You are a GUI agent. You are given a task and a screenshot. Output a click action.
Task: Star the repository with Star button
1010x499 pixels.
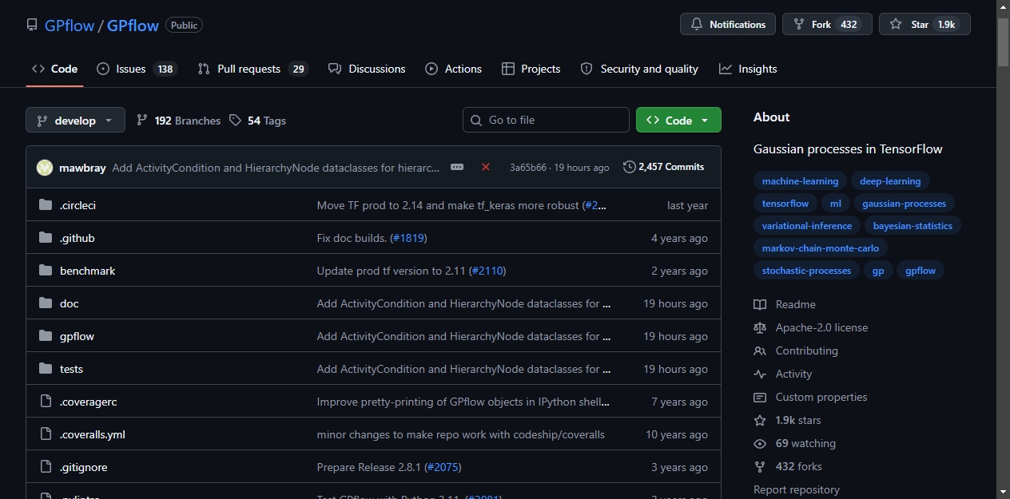pyautogui.click(x=925, y=24)
